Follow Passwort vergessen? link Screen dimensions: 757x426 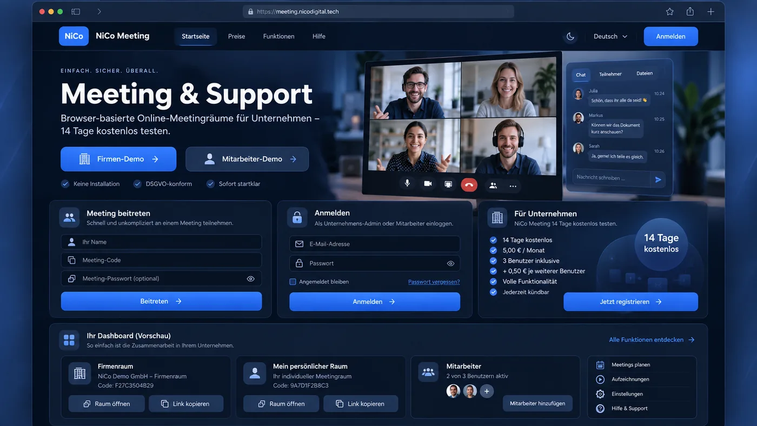[x=434, y=282]
